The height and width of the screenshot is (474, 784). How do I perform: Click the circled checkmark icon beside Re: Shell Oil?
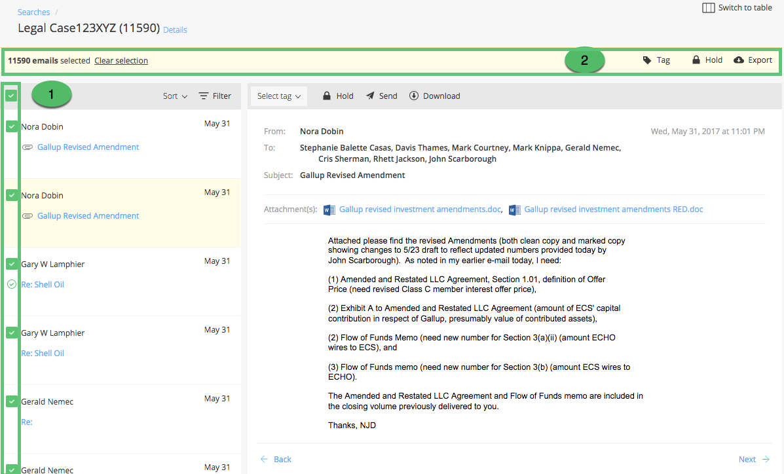[x=12, y=285]
